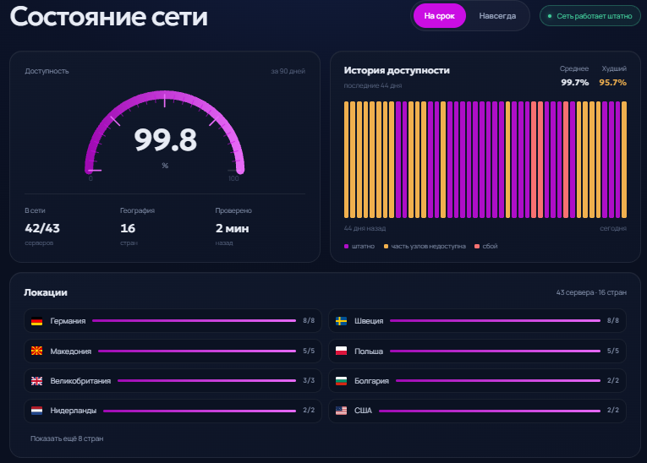This screenshot has width=647, height=463.
Task: Click the 2 мин checked value
Action: (x=232, y=228)
